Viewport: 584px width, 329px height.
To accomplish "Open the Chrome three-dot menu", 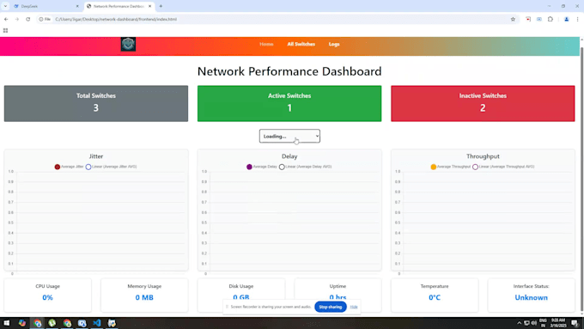I will coord(578,19).
